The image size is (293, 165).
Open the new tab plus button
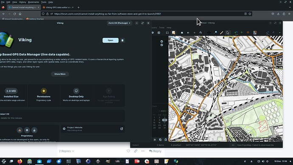[x=79, y=8]
